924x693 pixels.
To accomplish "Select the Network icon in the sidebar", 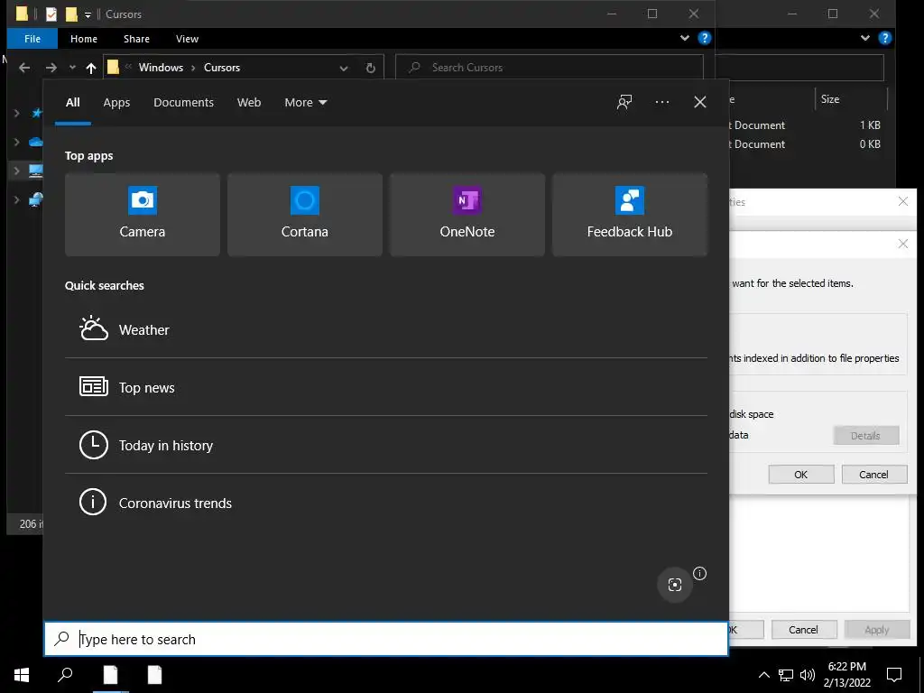I will tap(36, 199).
